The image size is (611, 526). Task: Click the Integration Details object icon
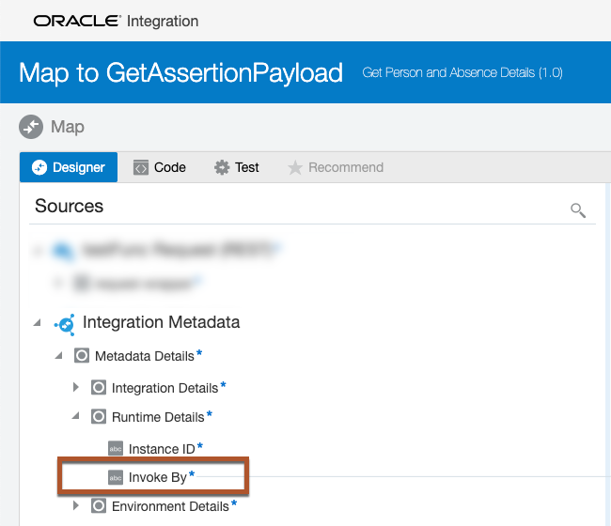coord(99,388)
